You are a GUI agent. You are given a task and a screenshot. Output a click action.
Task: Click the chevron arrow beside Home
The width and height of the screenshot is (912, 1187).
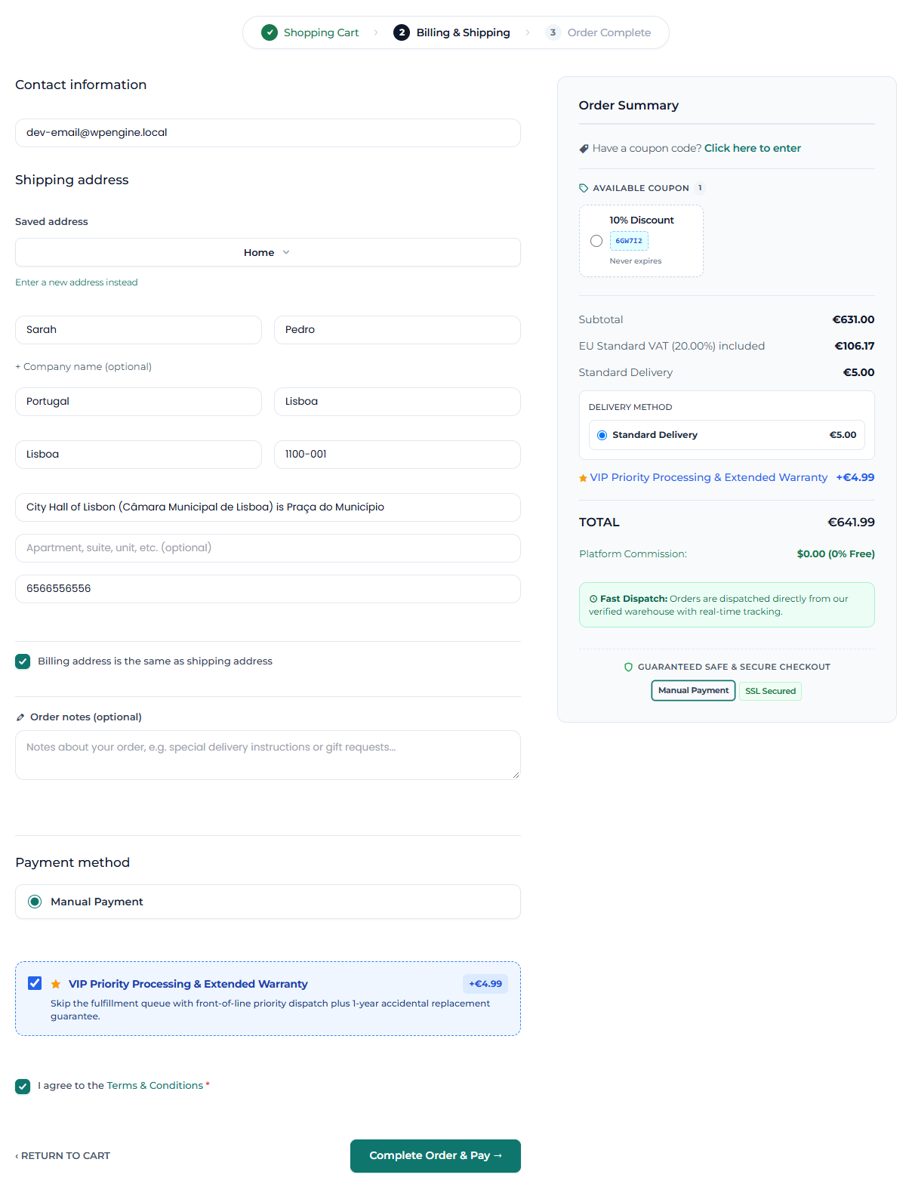coord(286,252)
